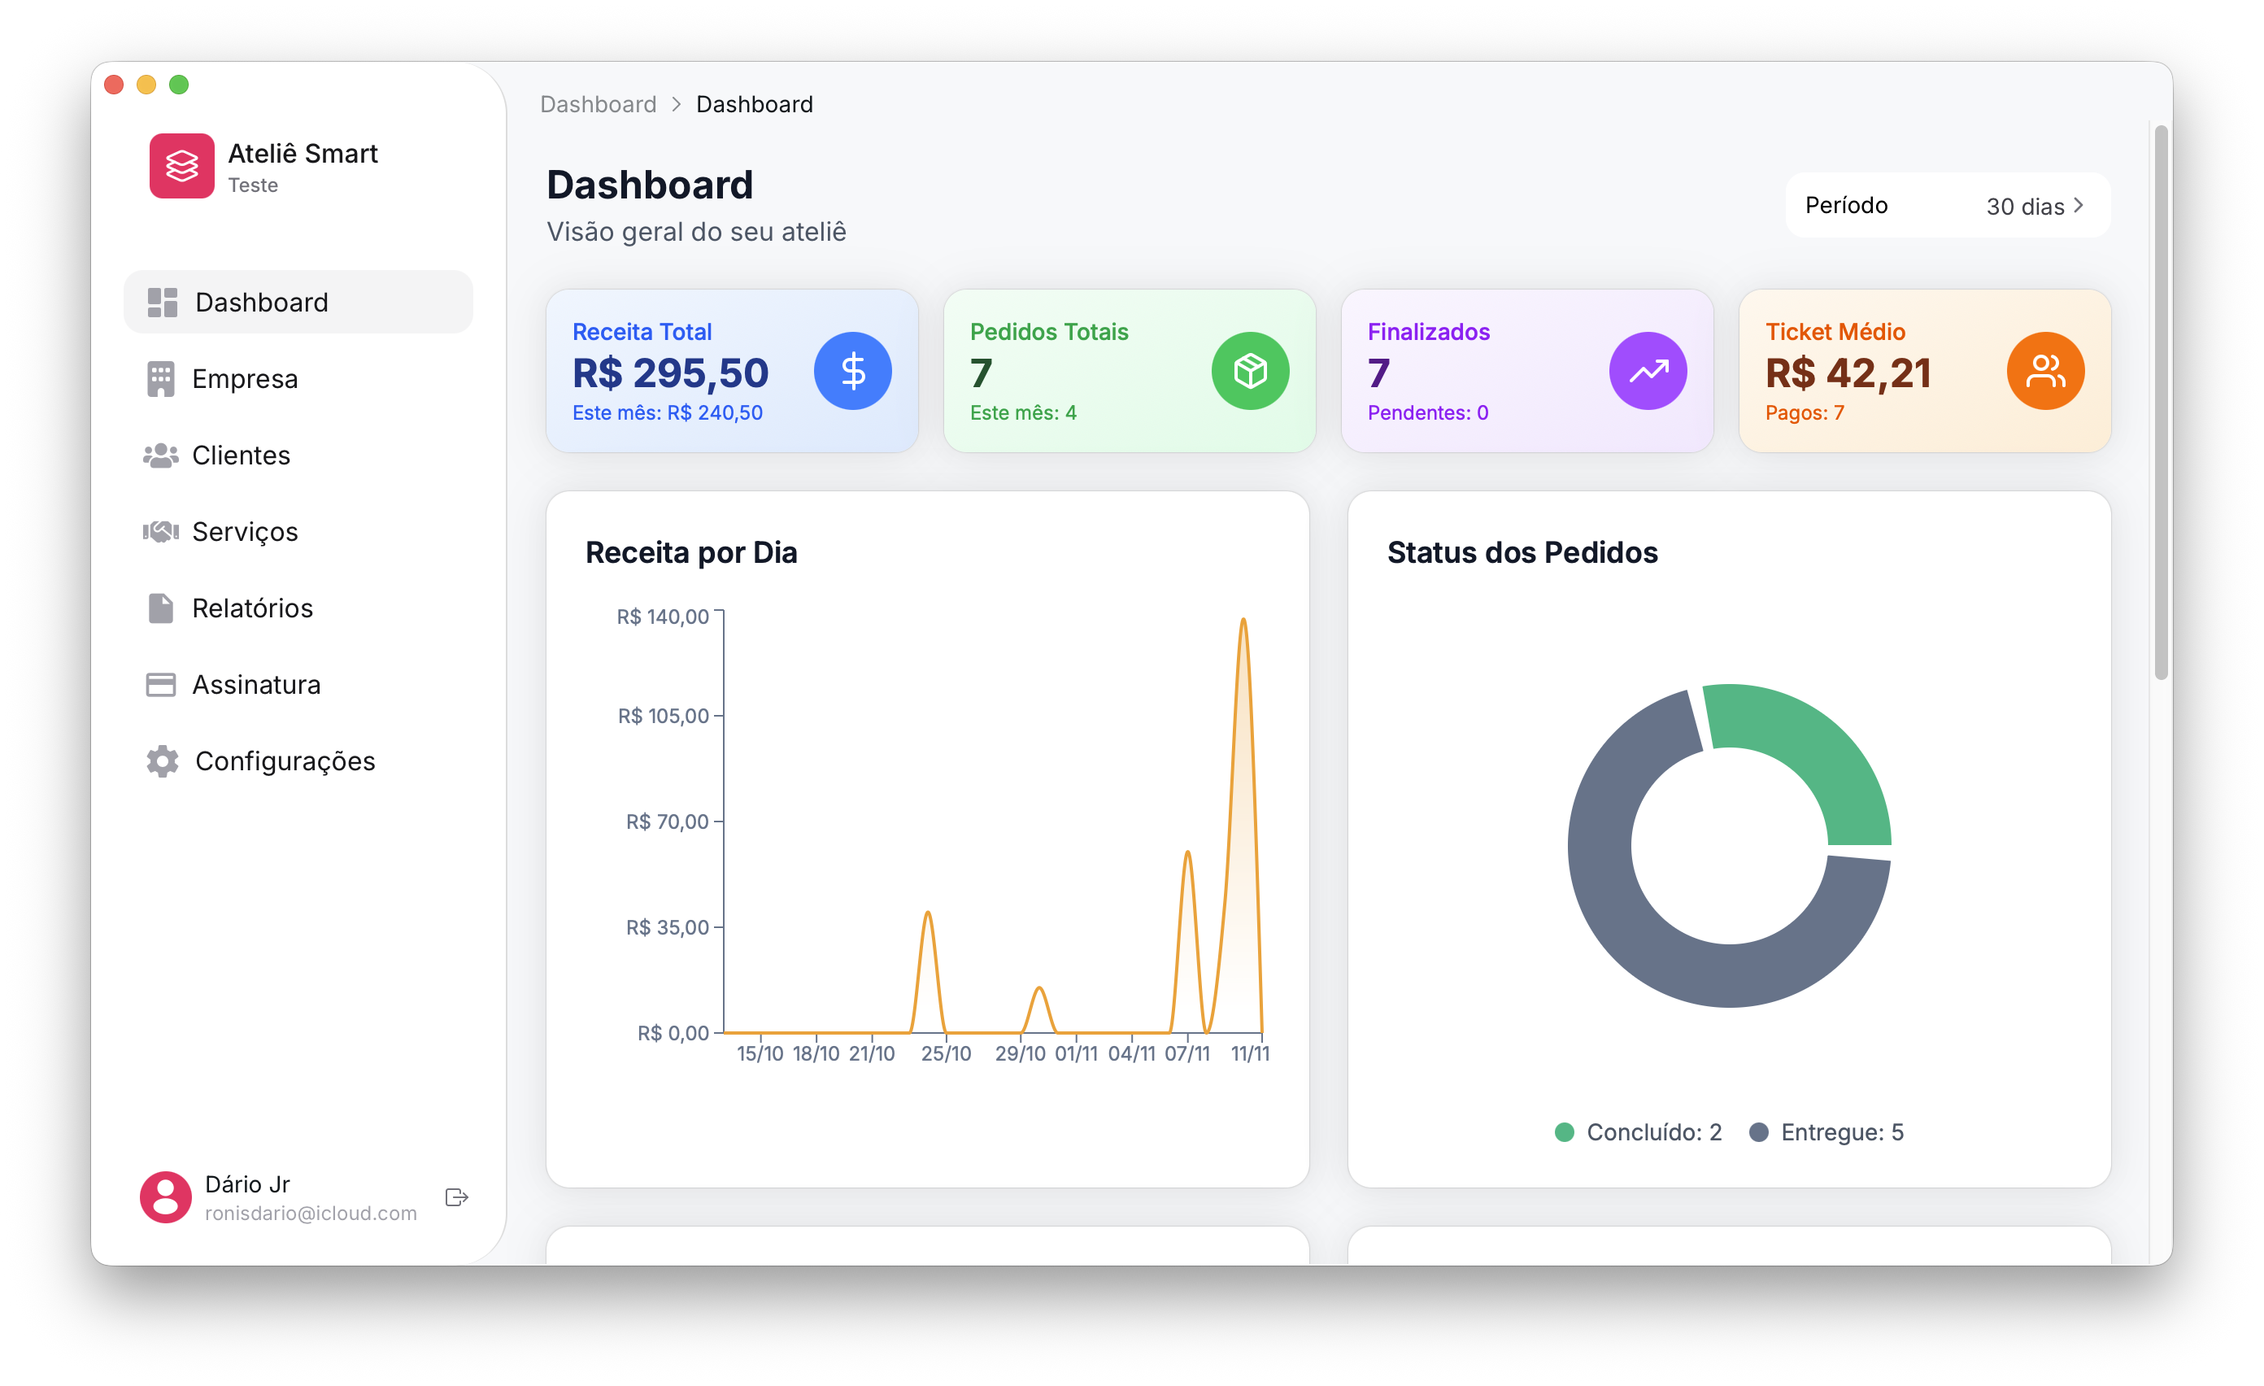Go to Serviços in the sidebar
The width and height of the screenshot is (2264, 1386).
point(245,532)
